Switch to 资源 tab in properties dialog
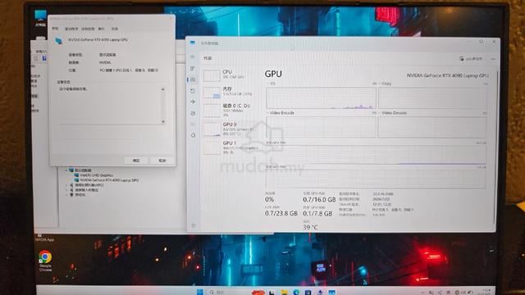Image resolution: width=525 pixels, height=295 pixels. pos(115,29)
